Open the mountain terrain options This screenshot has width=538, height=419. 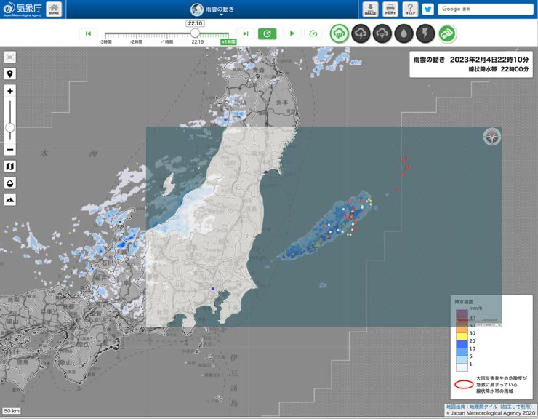click(10, 199)
